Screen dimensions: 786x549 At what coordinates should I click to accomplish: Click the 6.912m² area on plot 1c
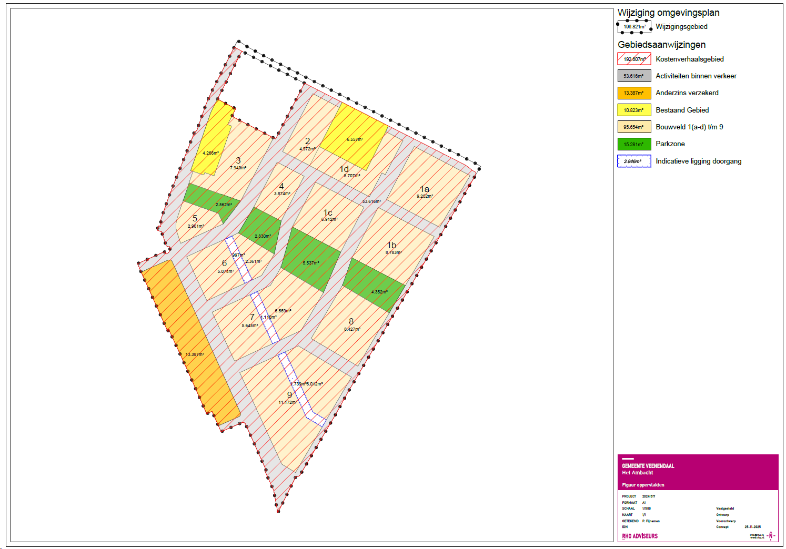click(x=329, y=219)
